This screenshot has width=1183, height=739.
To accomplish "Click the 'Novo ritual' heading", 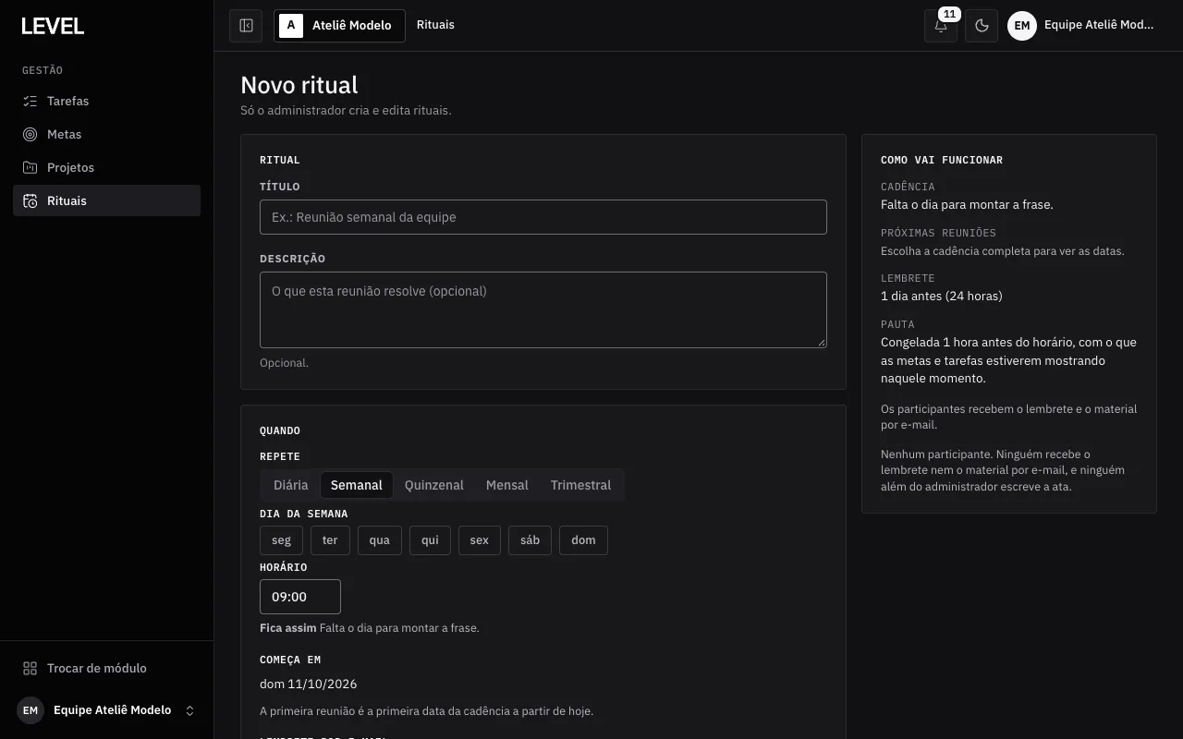I will [x=299, y=85].
